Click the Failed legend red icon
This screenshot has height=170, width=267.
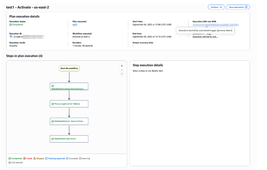coord(25,159)
